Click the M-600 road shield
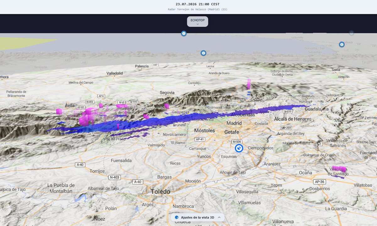Viewport: 377px width, 226px height. point(169,119)
